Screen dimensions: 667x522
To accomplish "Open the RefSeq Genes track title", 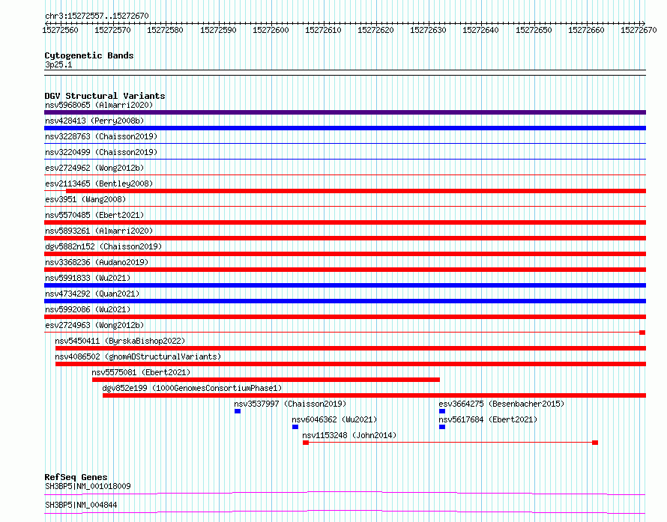I will (x=76, y=477).
